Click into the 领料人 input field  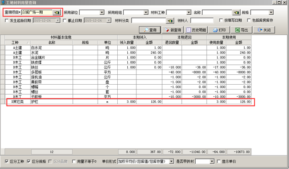click(202, 20)
